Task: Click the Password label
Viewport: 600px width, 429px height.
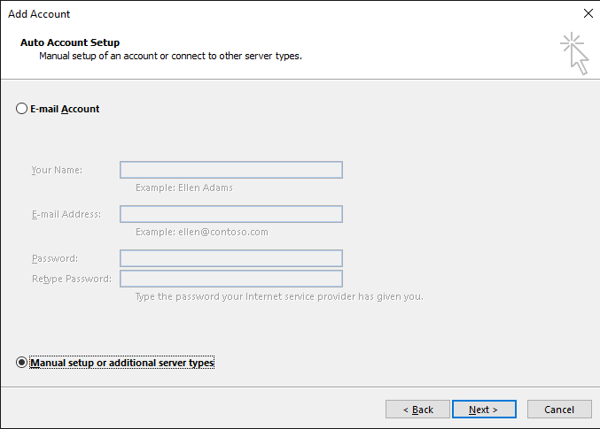Action: 55,258
